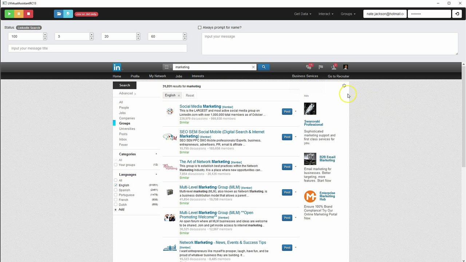Image resolution: width=466 pixels, height=262 pixels.
Task: Click the login arrow icon
Action: tap(457, 14)
